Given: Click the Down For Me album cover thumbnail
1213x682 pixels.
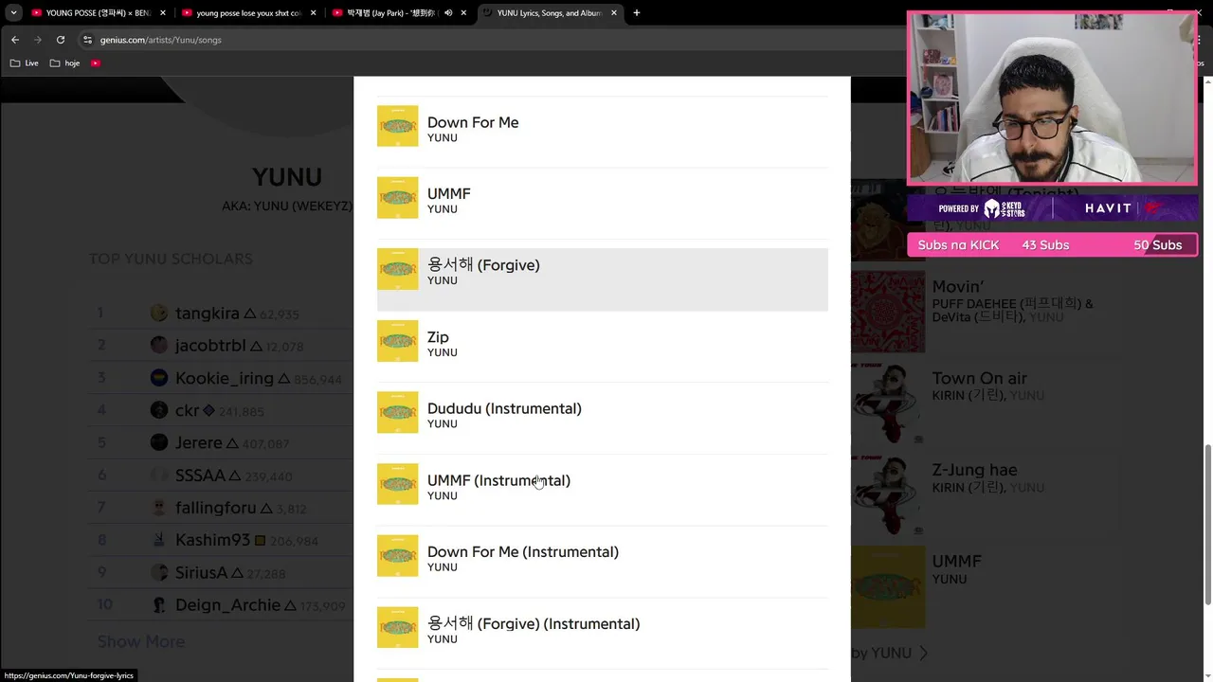Looking at the screenshot, I should point(397,126).
